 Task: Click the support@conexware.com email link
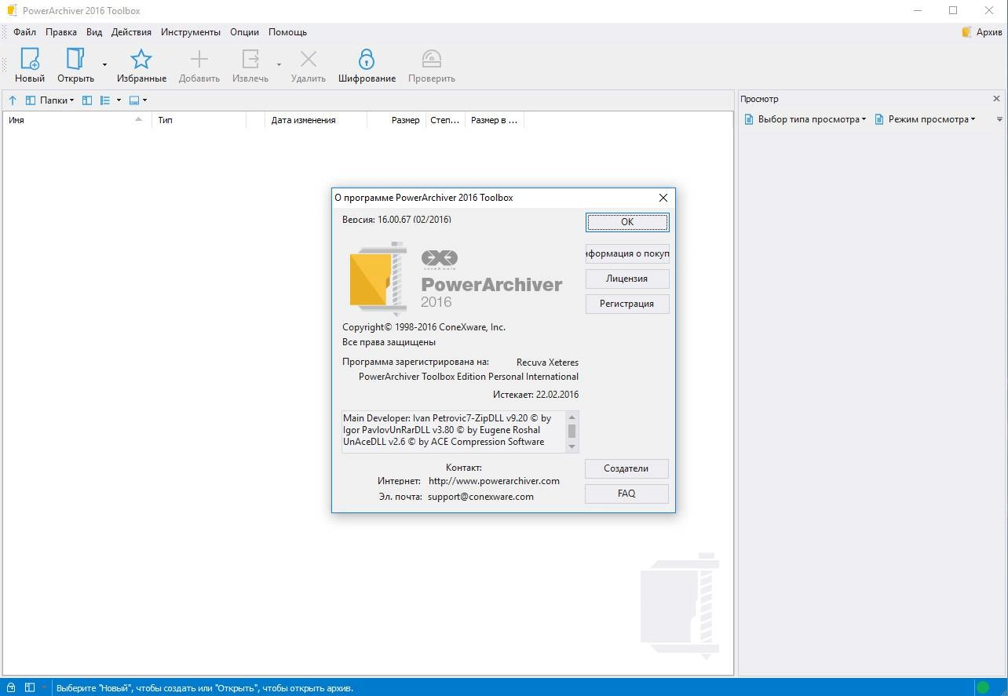coord(480,497)
